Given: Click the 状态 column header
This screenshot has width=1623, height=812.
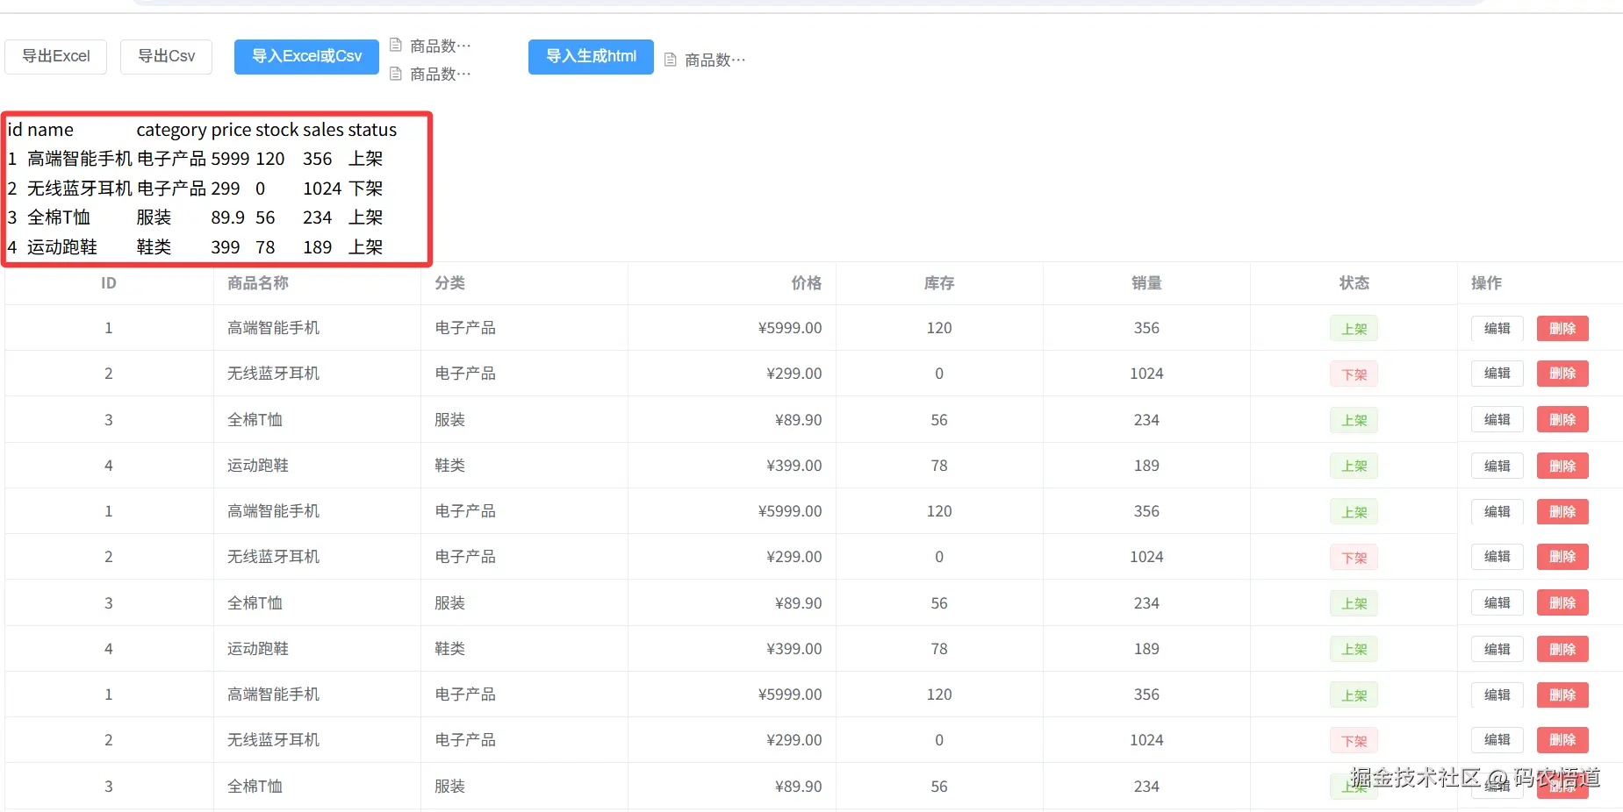Looking at the screenshot, I should (x=1354, y=283).
